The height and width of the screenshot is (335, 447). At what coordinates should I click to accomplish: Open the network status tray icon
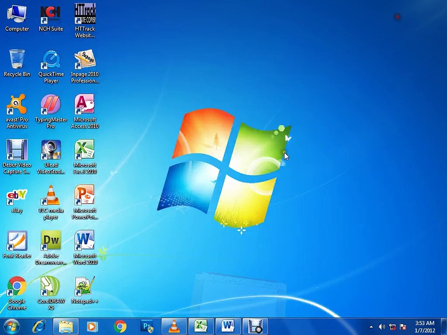click(x=392, y=327)
